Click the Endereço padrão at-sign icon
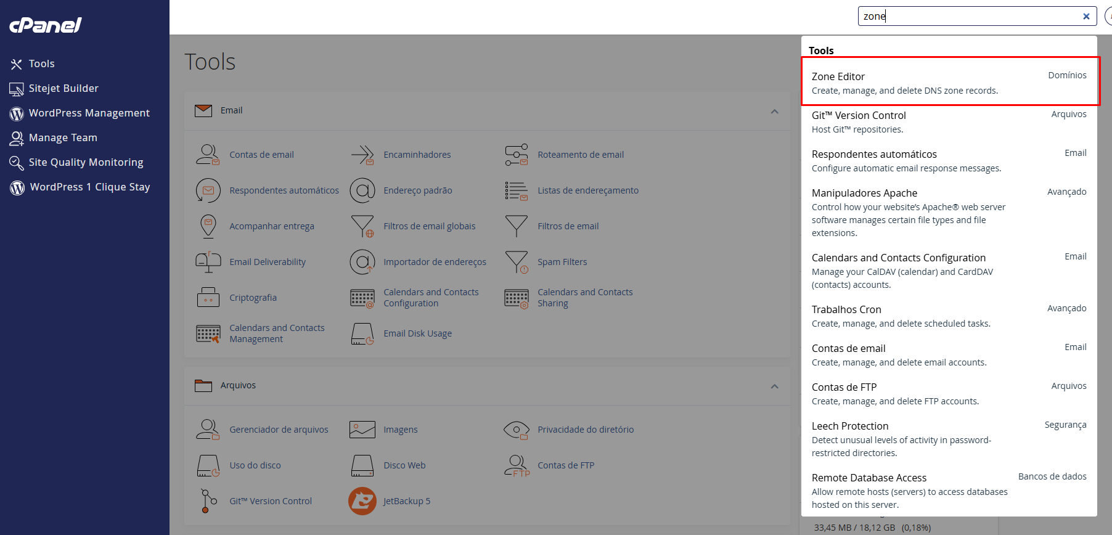 tap(362, 190)
